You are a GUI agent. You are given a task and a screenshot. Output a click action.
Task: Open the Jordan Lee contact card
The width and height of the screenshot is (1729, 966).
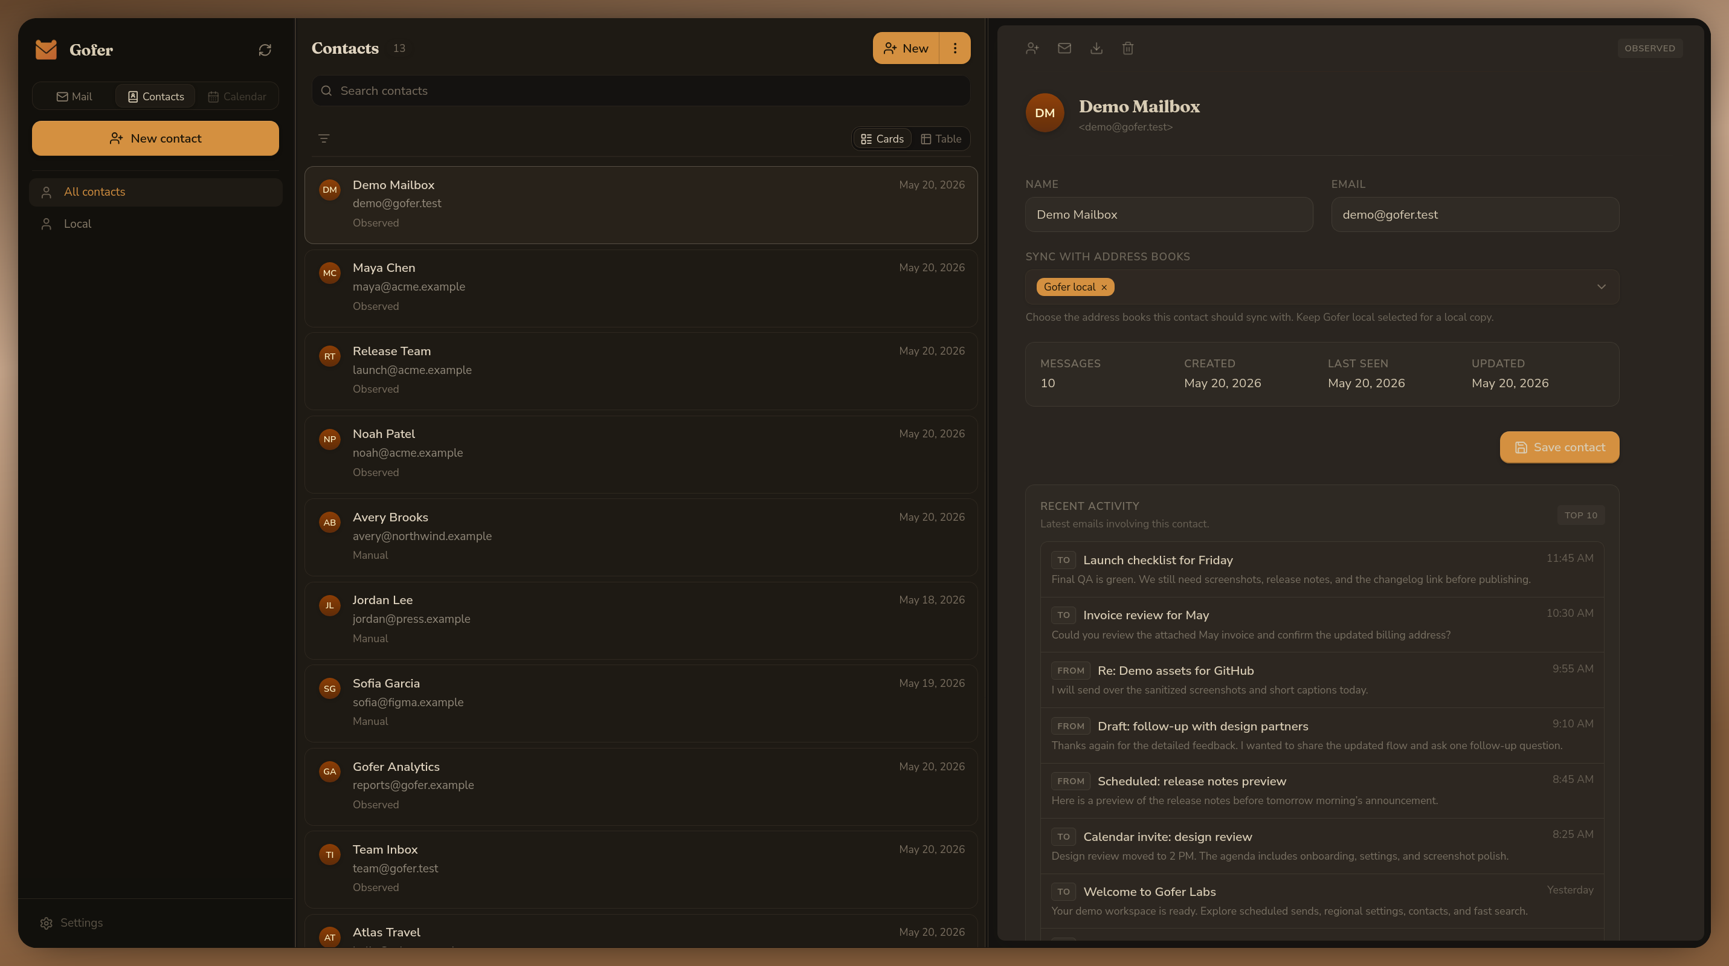pos(640,620)
